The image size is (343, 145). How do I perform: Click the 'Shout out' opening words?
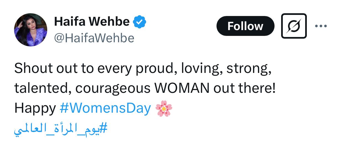pos(39,68)
